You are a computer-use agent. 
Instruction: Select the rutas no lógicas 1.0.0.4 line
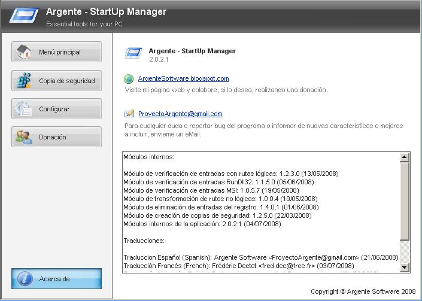click(x=220, y=199)
